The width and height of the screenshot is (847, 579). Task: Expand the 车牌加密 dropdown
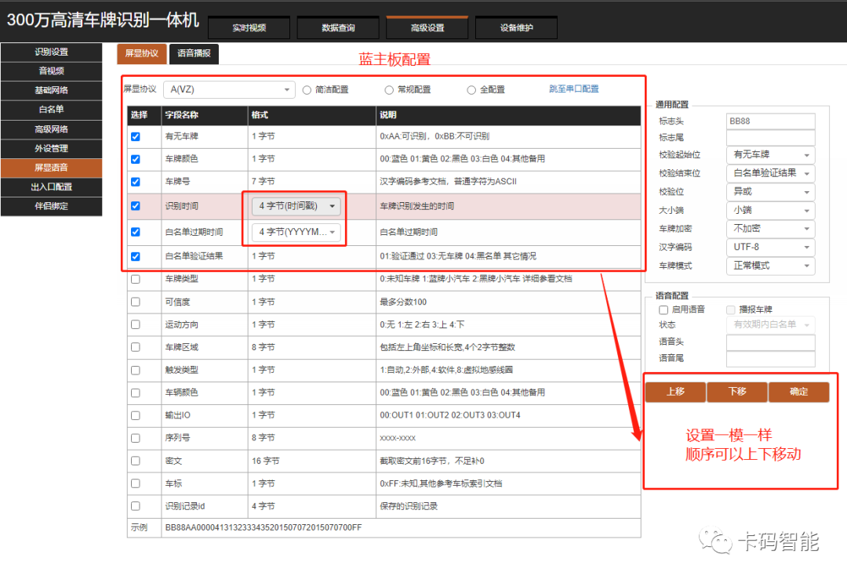tap(770, 229)
